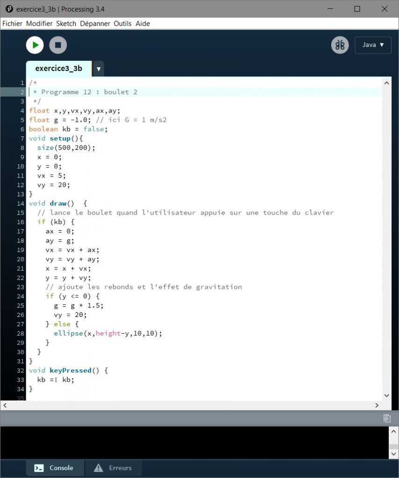This screenshot has width=399, height=478.
Task: Open the Sketch menu
Action: 66,23
